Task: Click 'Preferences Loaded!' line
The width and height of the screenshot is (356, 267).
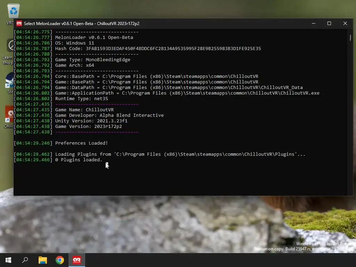Action: 81,143
